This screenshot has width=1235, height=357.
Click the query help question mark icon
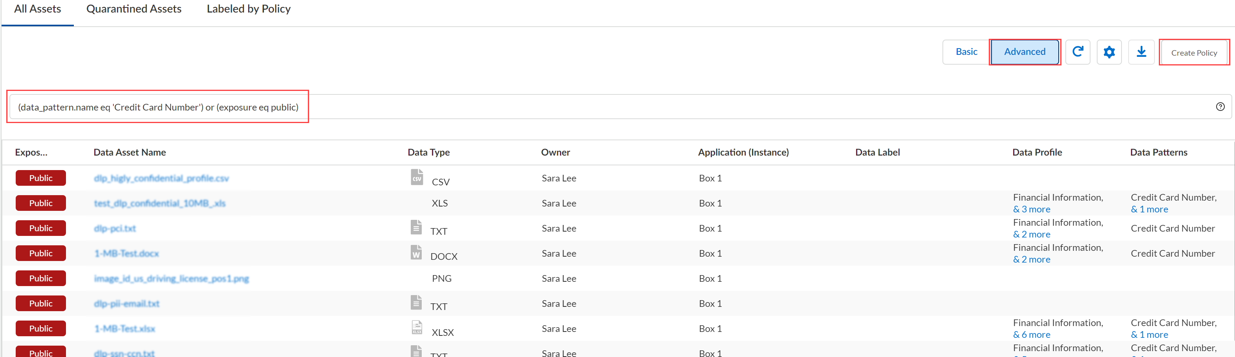point(1220,107)
